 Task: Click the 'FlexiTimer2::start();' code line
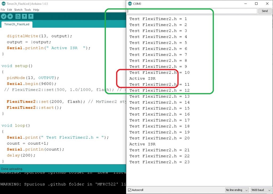click(x=34, y=108)
